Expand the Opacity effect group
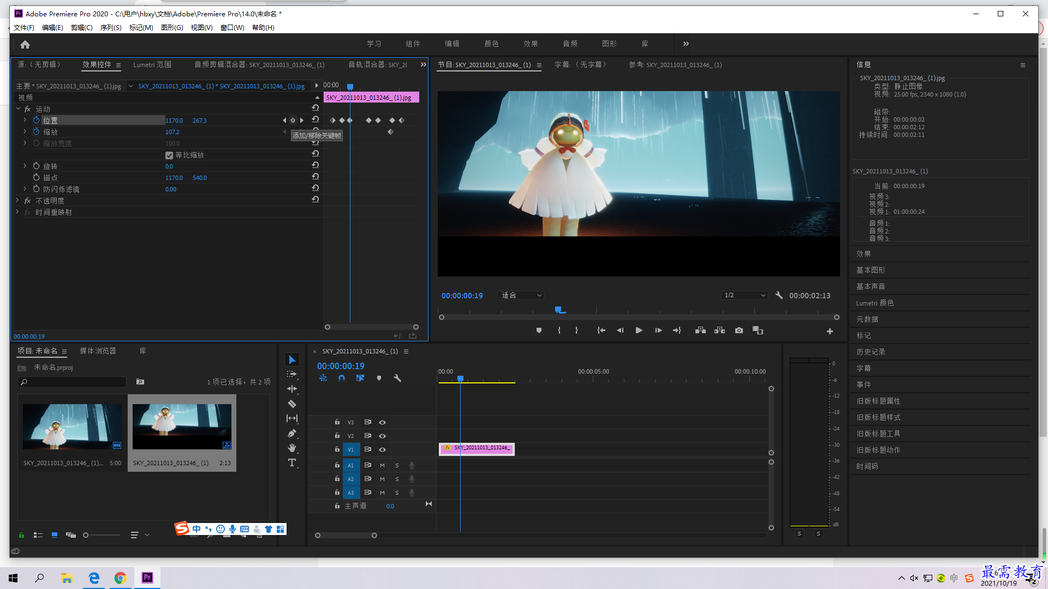Image resolution: width=1048 pixels, height=589 pixels. 18,200
